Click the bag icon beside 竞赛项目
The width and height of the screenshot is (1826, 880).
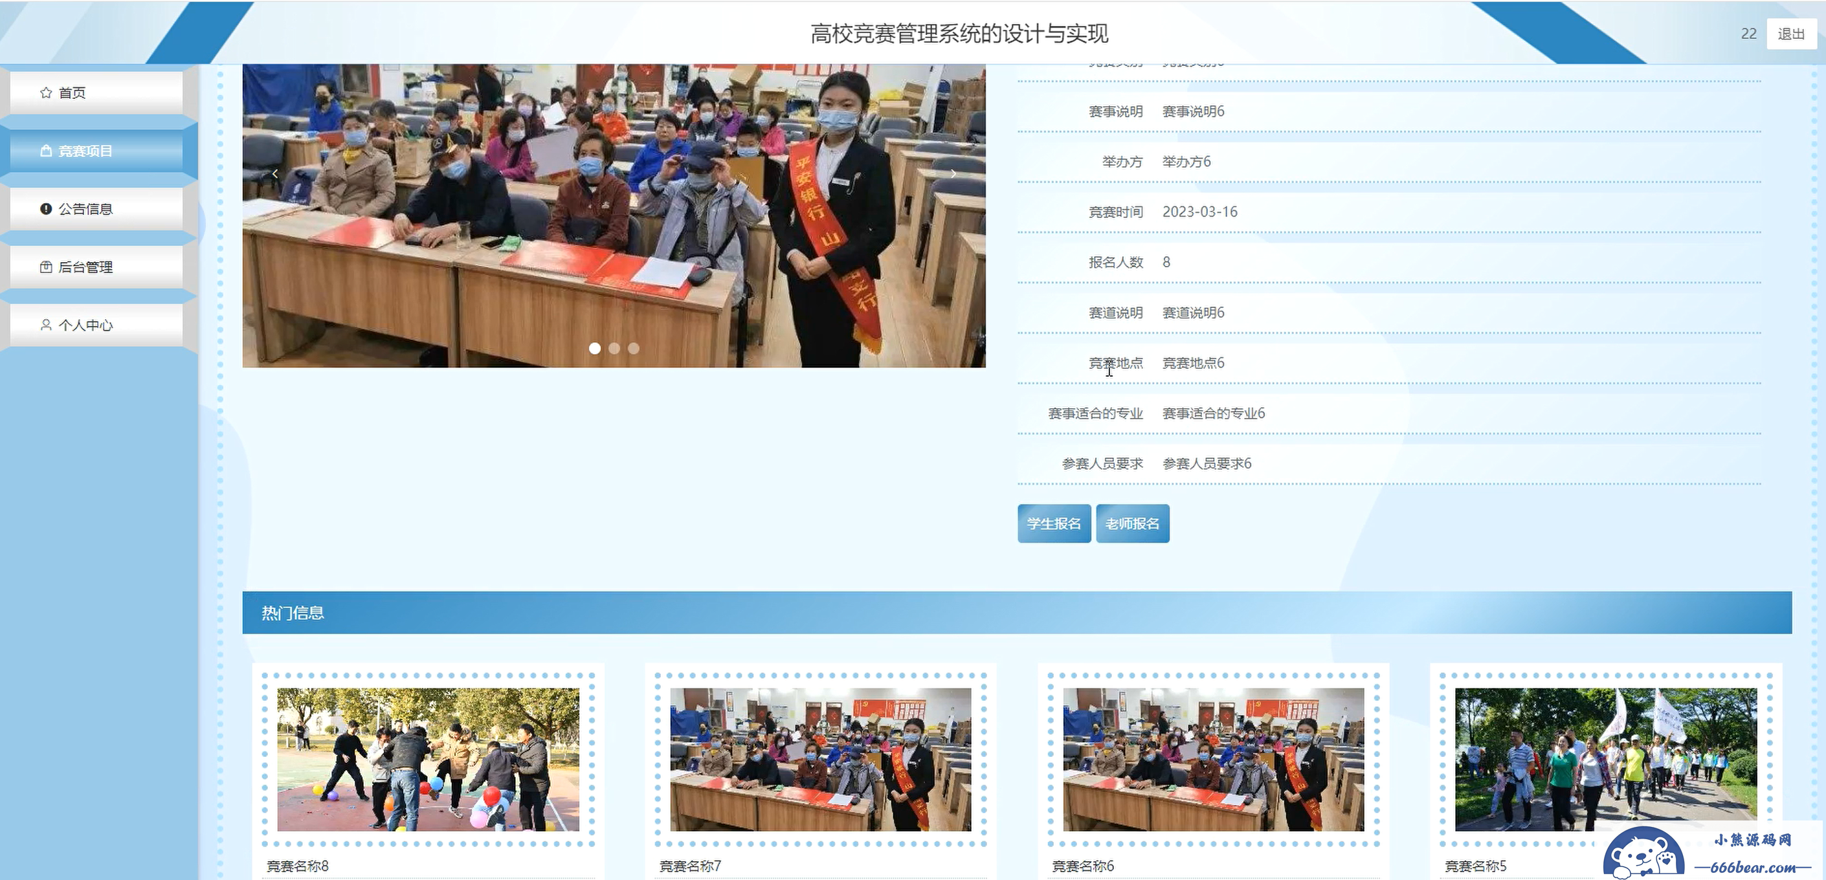pos(46,151)
